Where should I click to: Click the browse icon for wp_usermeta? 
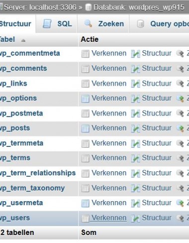85,203
